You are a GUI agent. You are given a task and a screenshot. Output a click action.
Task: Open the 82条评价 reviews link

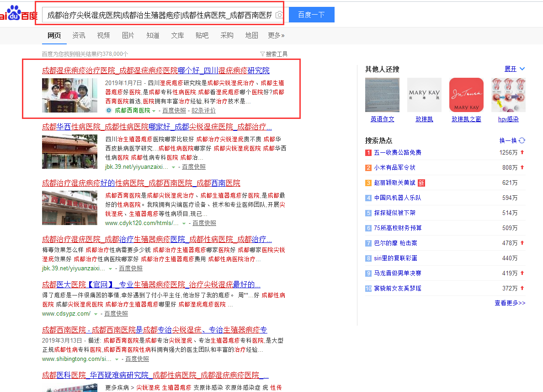point(203,110)
